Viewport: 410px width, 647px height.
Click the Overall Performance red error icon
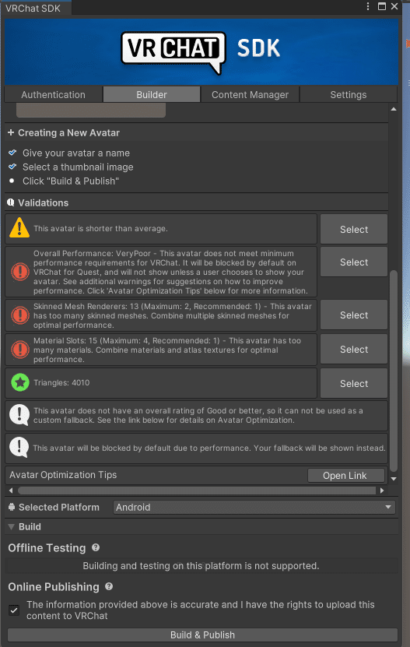19,272
